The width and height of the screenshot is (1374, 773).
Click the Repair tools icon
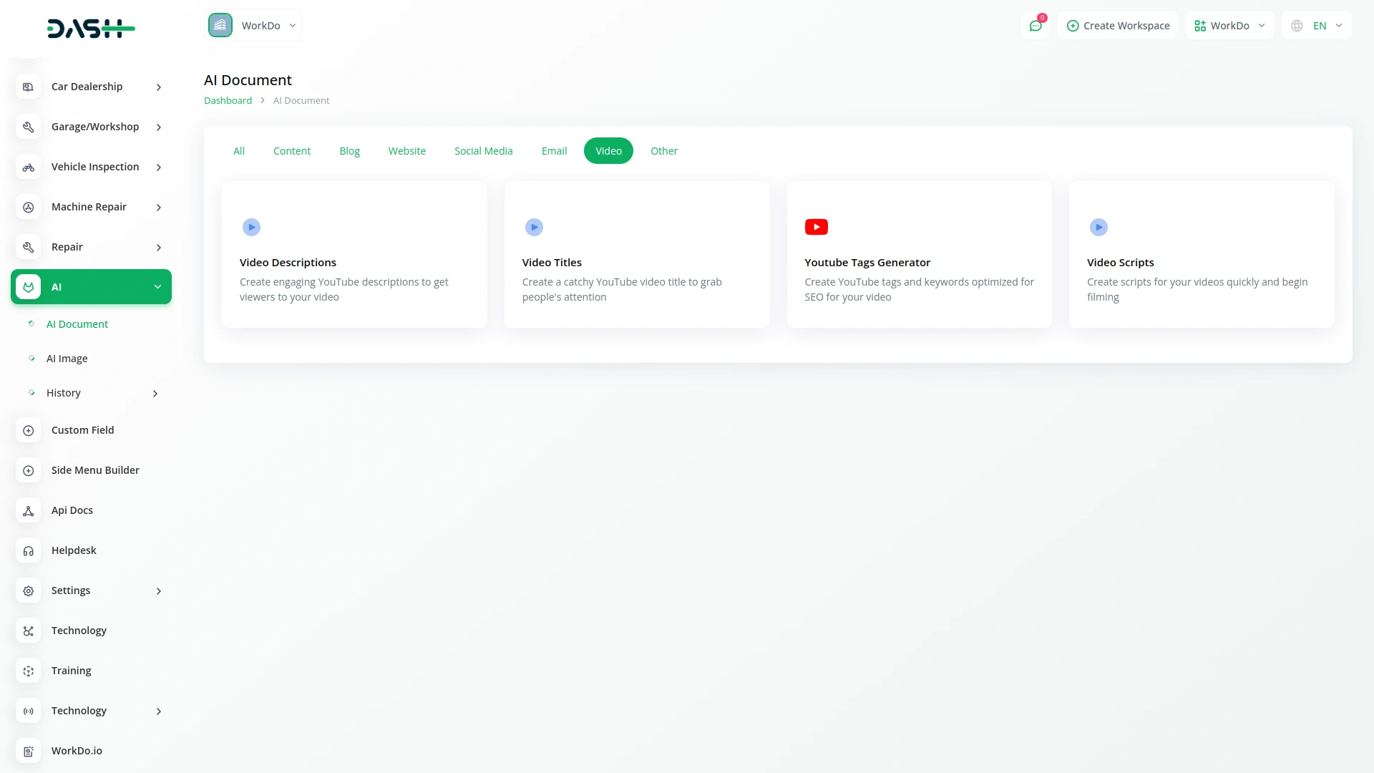(x=28, y=247)
